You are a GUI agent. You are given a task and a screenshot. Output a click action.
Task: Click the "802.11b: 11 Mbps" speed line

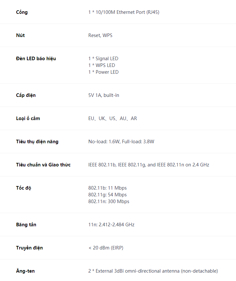point(107,188)
